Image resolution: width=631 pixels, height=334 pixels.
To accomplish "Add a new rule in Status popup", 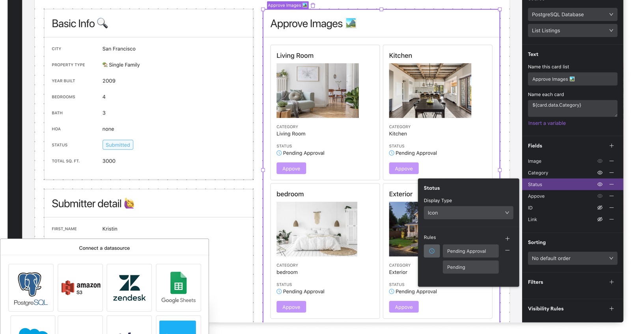I will click(x=508, y=239).
